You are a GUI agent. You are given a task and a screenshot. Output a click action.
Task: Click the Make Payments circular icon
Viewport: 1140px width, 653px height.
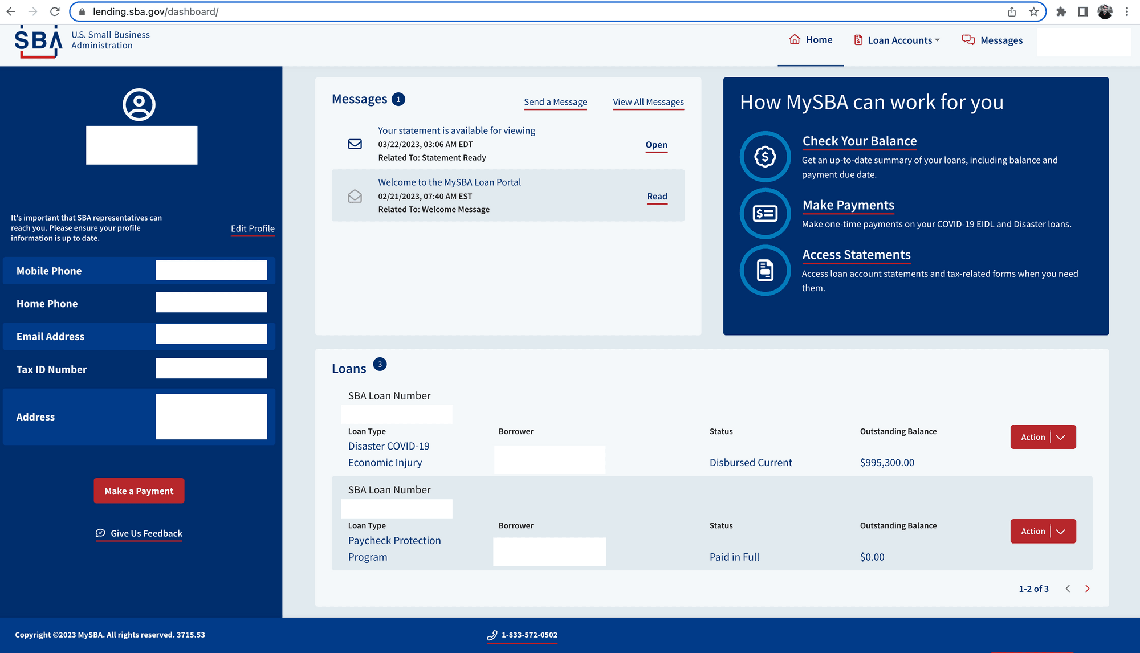(765, 213)
